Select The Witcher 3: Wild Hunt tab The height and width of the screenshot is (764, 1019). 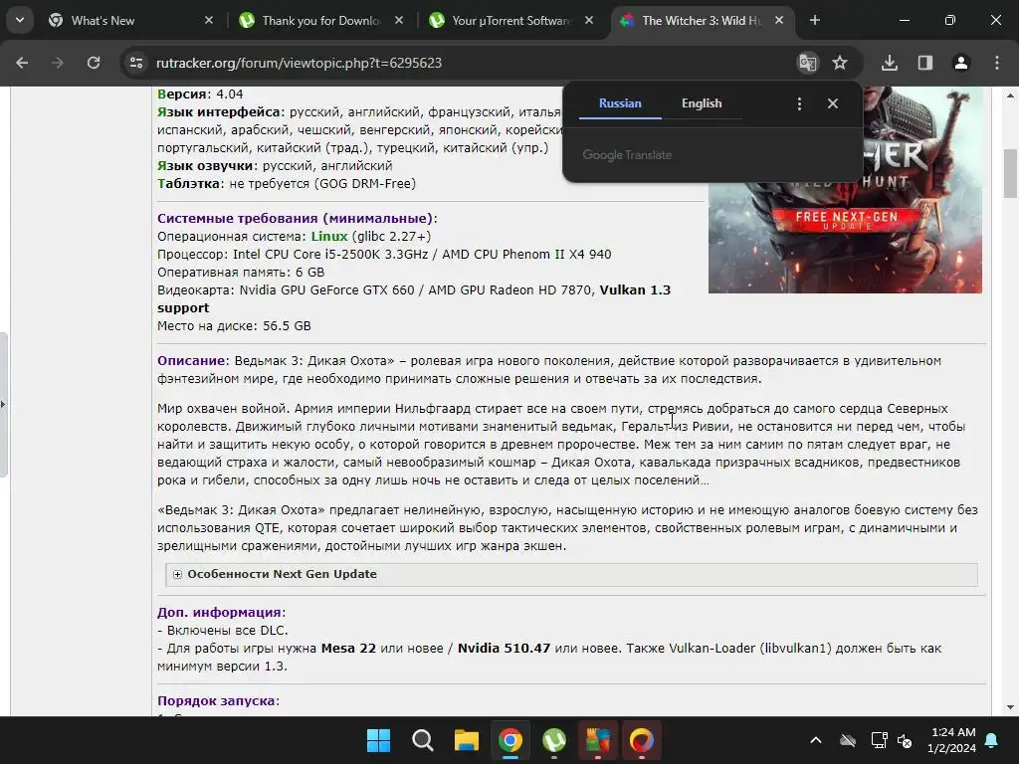[702, 21]
